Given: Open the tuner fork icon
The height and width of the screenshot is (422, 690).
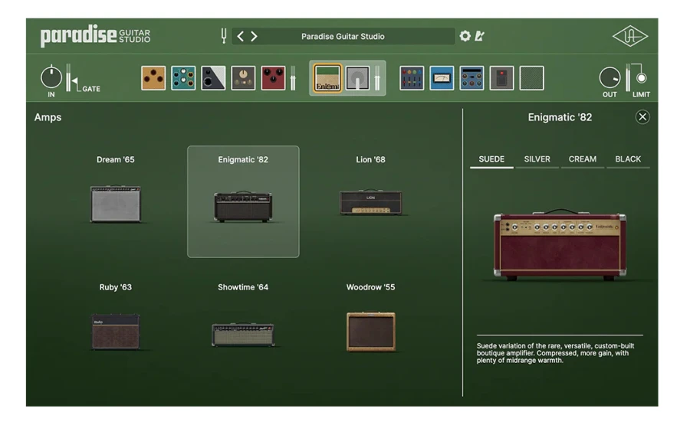Looking at the screenshot, I should 224,36.
